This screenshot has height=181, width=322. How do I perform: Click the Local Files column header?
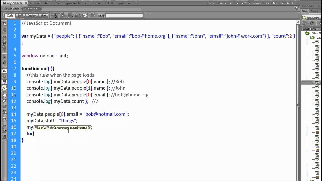click(311, 29)
